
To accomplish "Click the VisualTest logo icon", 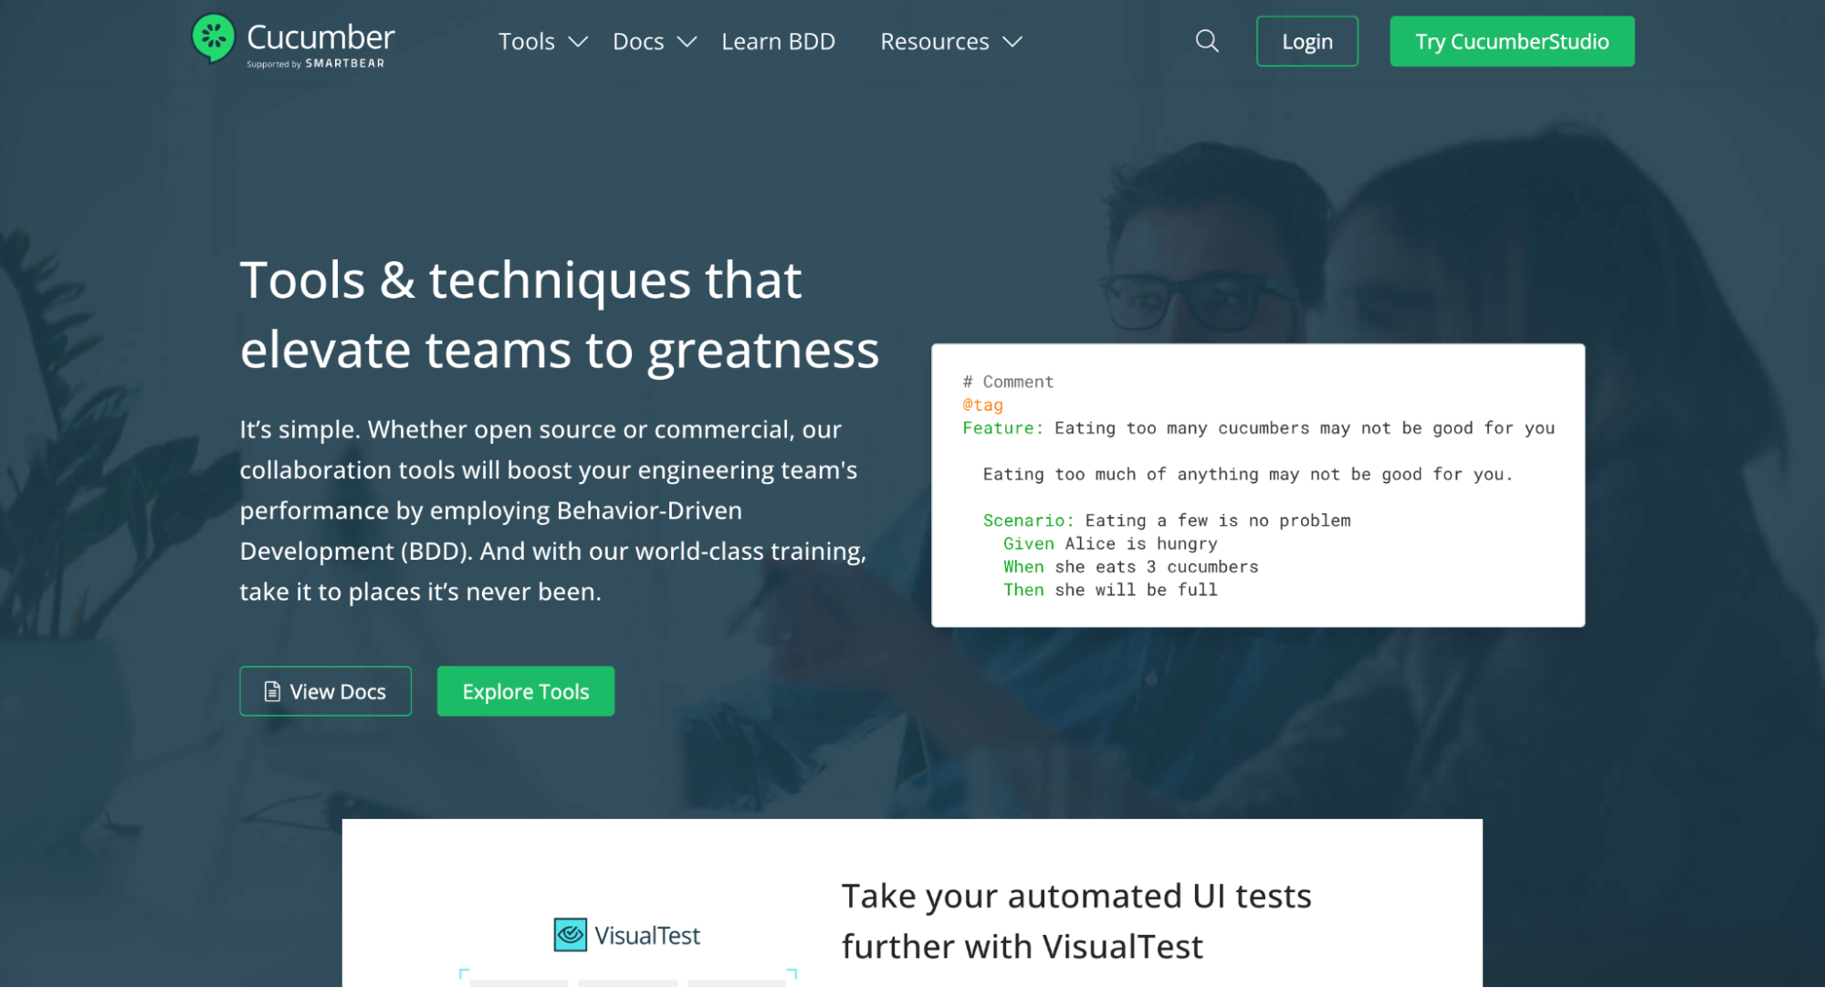I will (x=571, y=934).
